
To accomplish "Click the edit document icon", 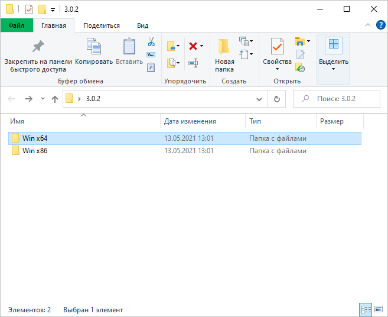I will [x=300, y=54].
